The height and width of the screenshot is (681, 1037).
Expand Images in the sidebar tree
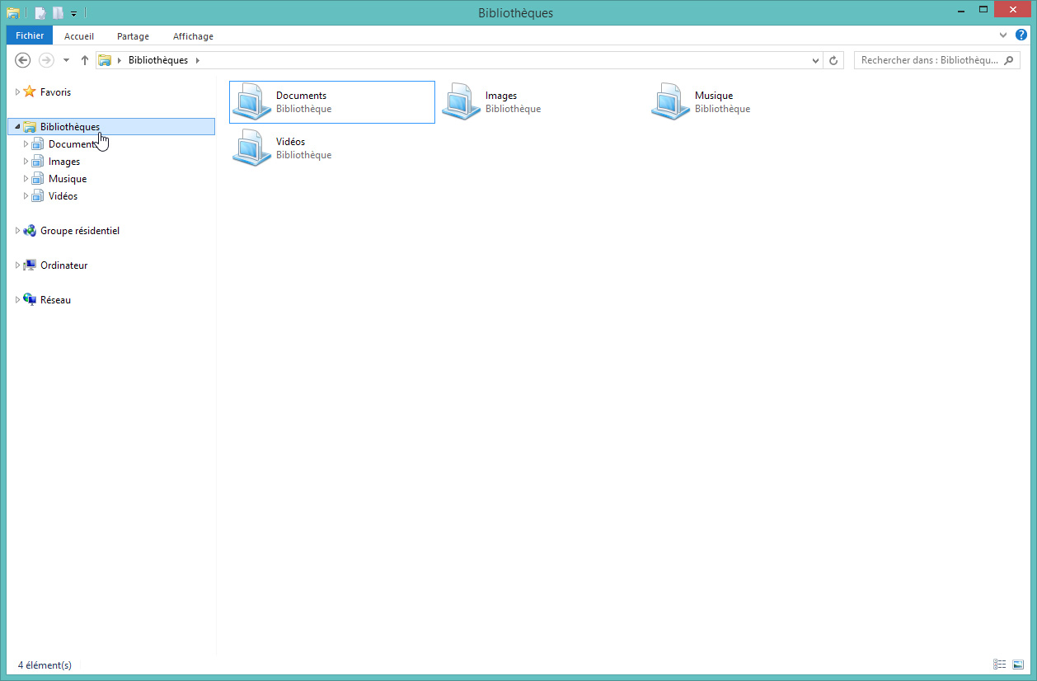point(26,162)
